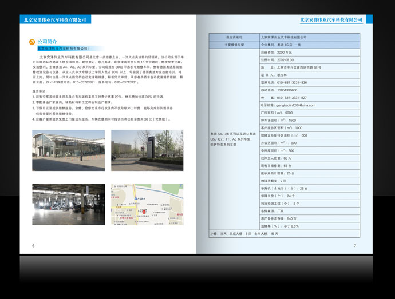Click the 办公区面积 800 row

click(310, 143)
